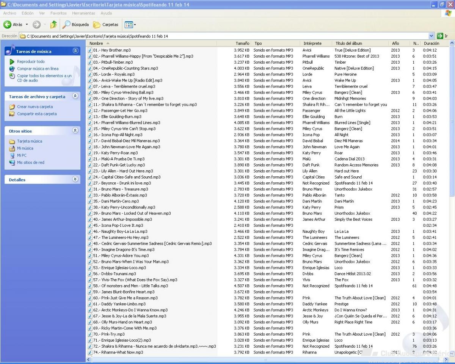Collapse the Otros sitios panel

click(x=75, y=130)
